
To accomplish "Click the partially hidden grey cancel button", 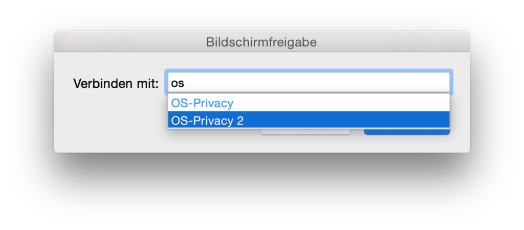I will [x=306, y=132].
